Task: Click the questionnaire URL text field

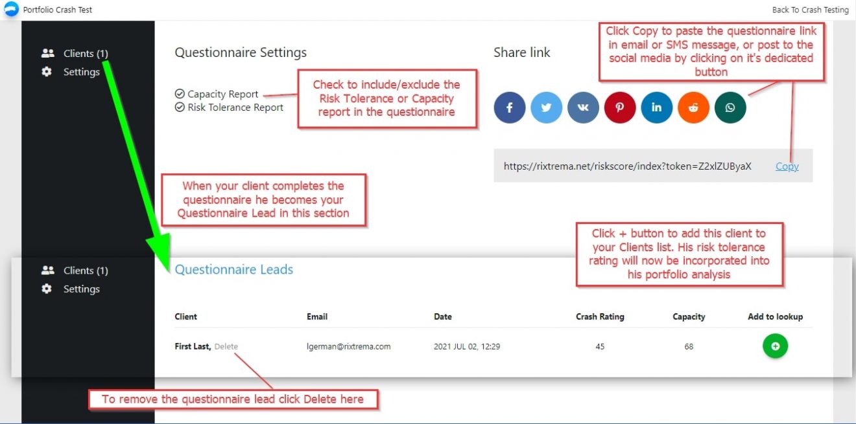Action: [x=627, y=166]
